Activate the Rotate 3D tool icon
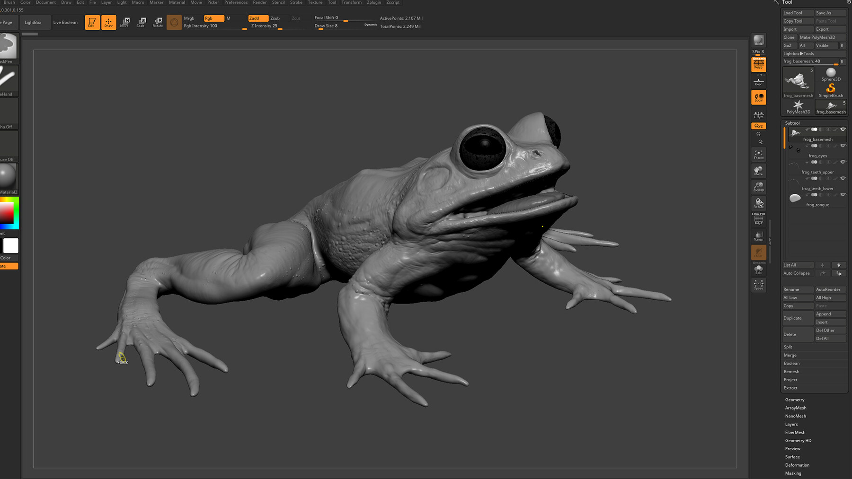The image size is (852, 479). coord(758,203)
